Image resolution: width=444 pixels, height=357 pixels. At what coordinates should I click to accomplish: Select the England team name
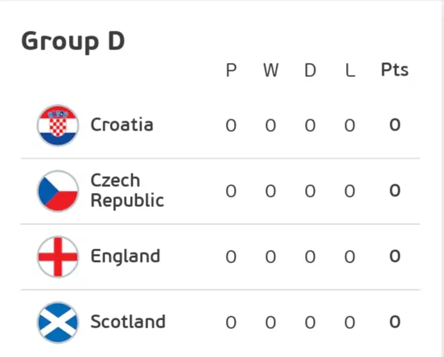pos(125,257)
